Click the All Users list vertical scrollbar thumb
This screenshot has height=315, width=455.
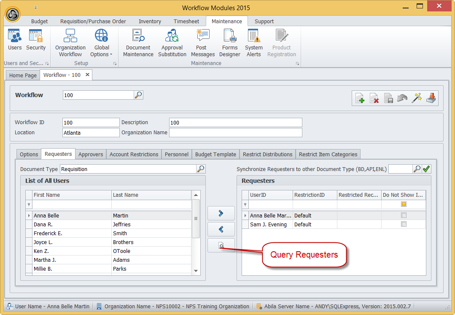(196, 219)
